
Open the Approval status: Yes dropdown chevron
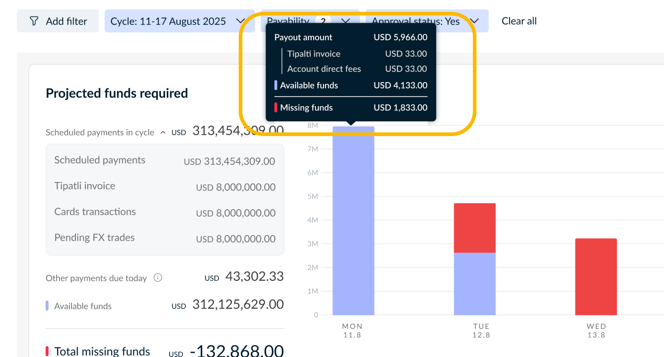point(474,21)
